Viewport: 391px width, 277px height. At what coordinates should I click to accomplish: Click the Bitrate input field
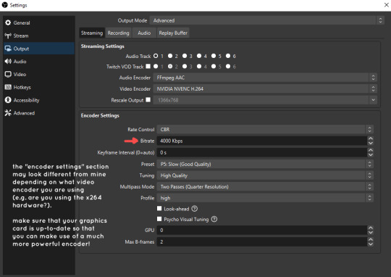point(262,141)
